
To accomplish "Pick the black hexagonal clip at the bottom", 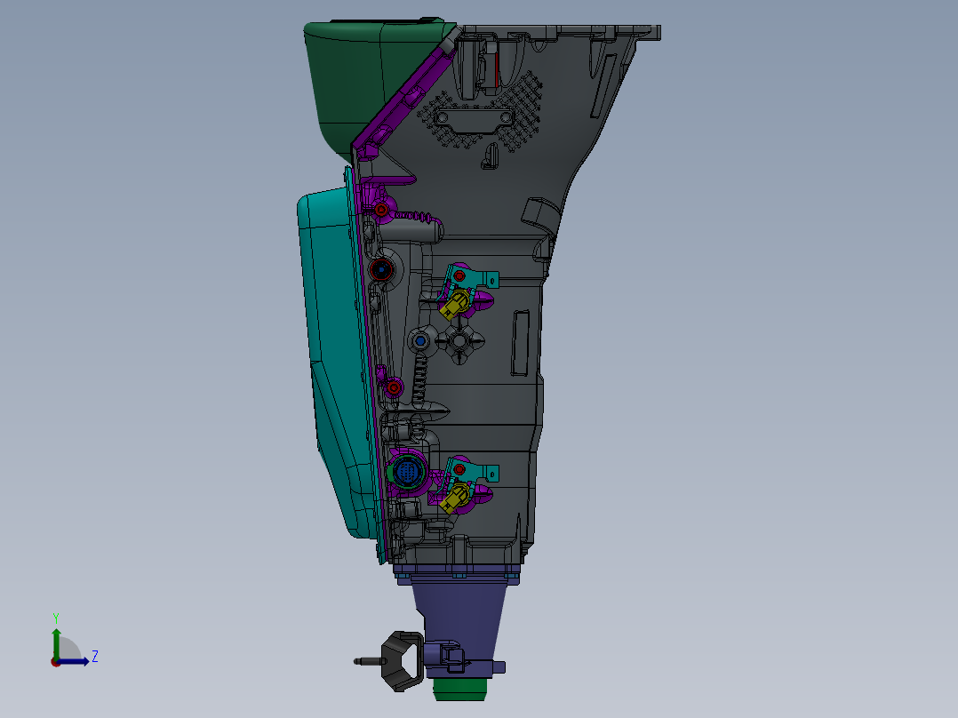I will point(403,660).
